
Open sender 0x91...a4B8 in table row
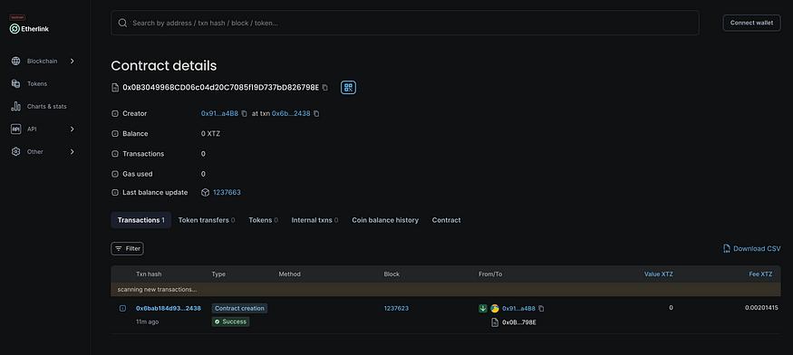[519, 309]
